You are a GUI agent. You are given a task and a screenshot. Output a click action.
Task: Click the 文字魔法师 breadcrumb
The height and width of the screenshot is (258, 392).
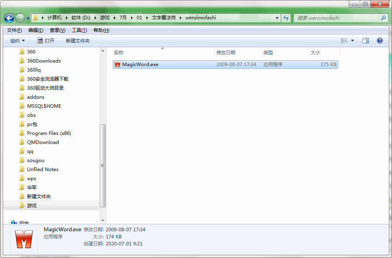[x=164, y=18]
